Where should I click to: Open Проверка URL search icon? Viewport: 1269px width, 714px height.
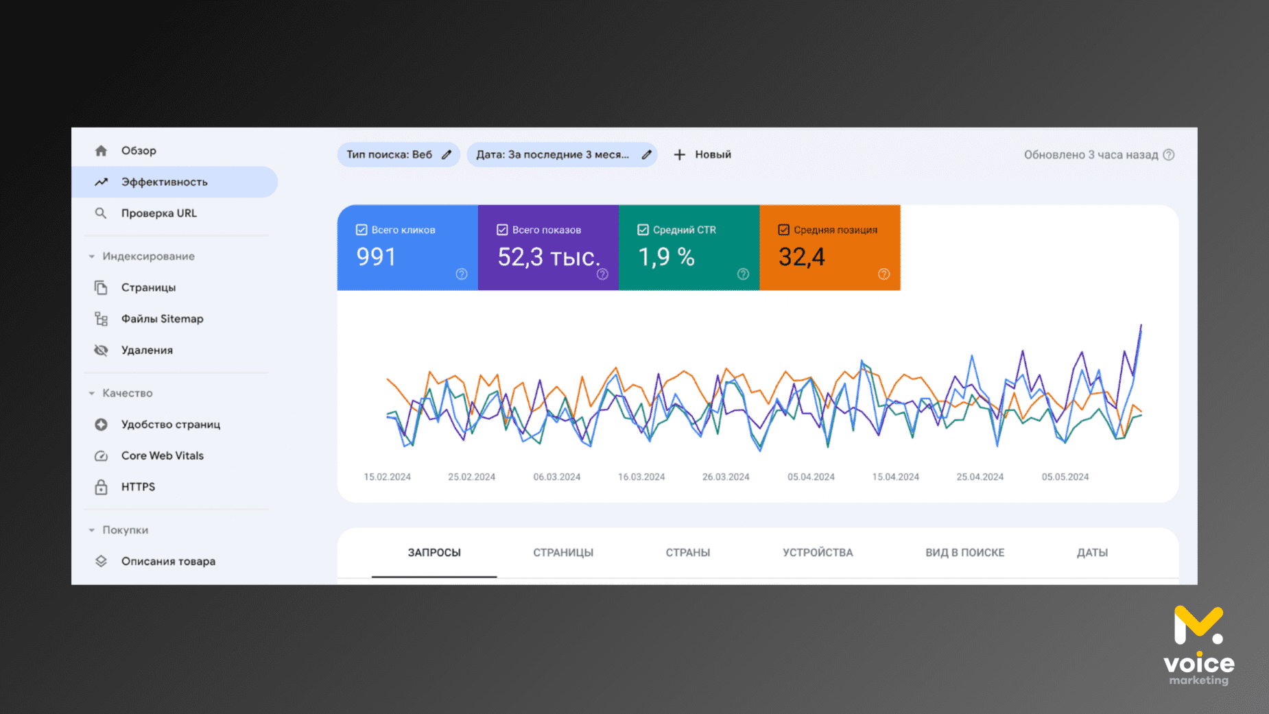coord(101,213)
